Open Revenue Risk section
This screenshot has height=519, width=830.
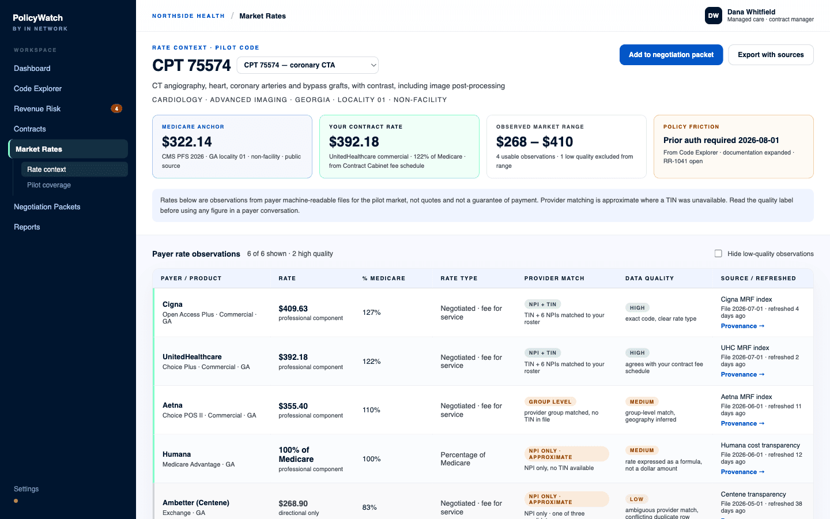[68, 108]
